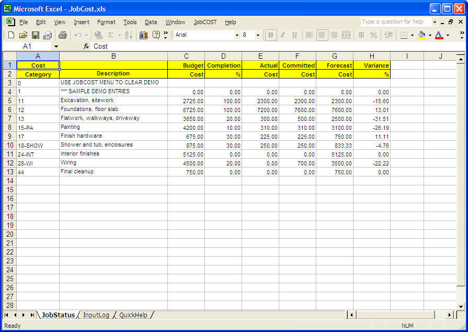Open the Edit menu
This screenshot has width=468, height=332.
(41, 22)
